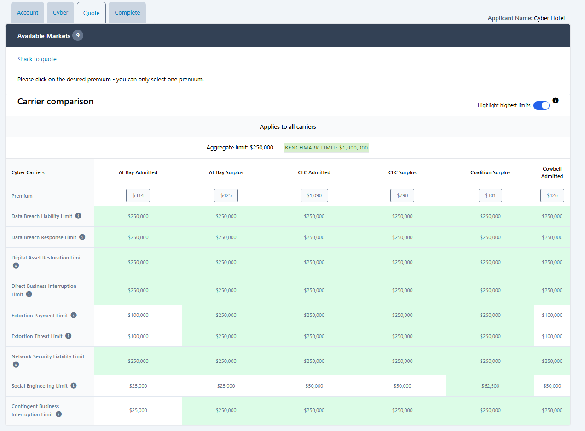Open the Account tab
Viewport: 585px width, 431px height.
28,12
